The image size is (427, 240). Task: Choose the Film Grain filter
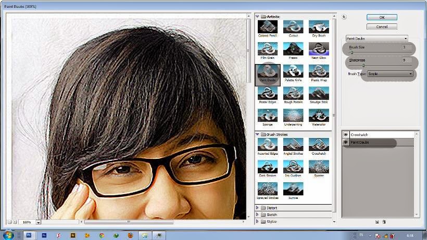pos(268,49)
